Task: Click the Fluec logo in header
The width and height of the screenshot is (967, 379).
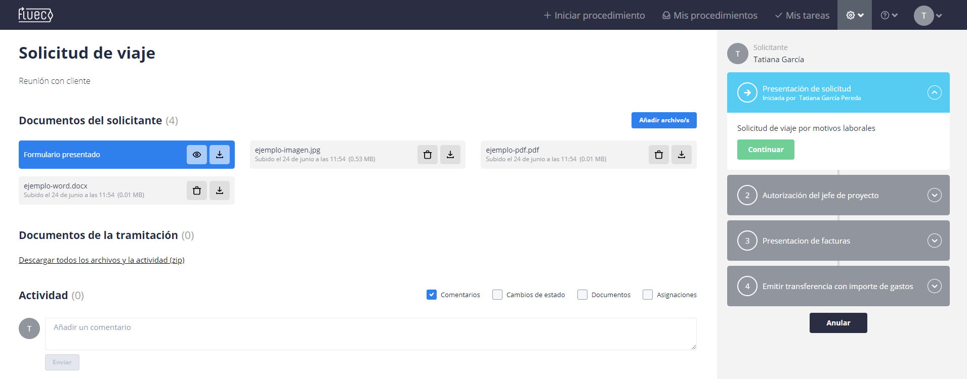Action: click(35, 15)
